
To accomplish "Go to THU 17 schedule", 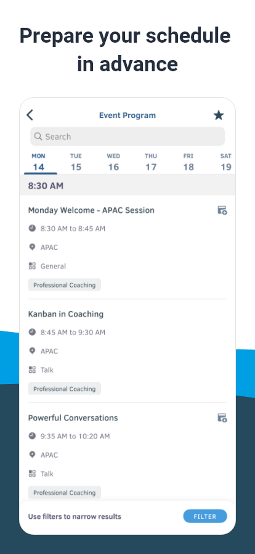I will 151,162.
